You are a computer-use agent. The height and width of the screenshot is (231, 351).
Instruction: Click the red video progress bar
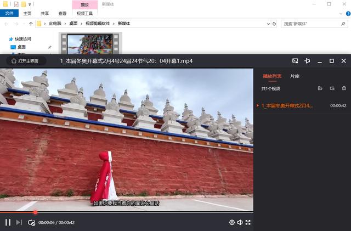point(16,212)
